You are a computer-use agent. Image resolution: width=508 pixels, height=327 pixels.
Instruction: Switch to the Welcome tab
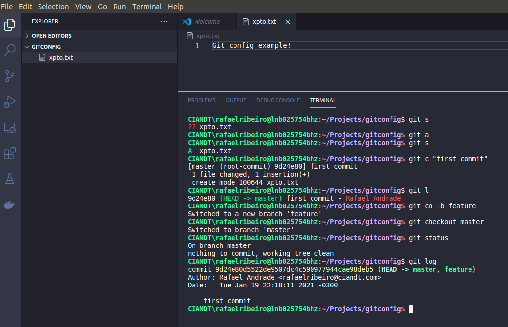pyautogui.click(x=207, y=21)
